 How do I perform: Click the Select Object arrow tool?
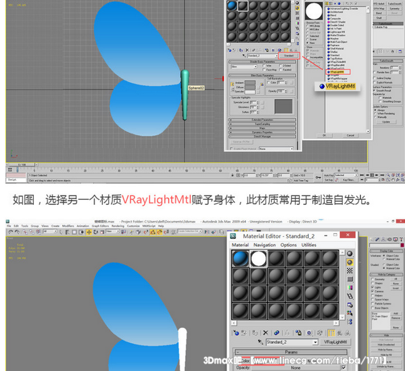click(61, 232)
